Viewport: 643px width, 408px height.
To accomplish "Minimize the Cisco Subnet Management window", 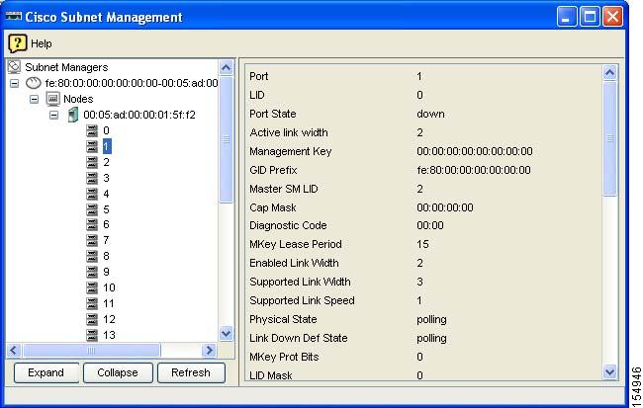I will point(566,17).
